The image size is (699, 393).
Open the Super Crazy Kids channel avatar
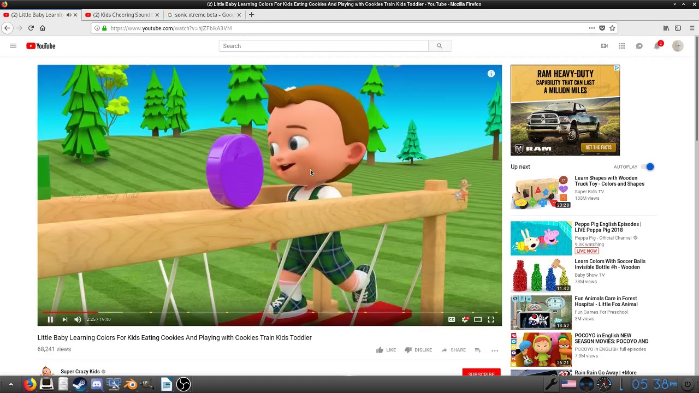(x=46, y=372)
